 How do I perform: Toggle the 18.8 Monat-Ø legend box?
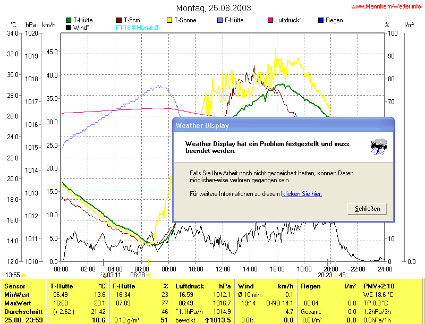point(119,27)
